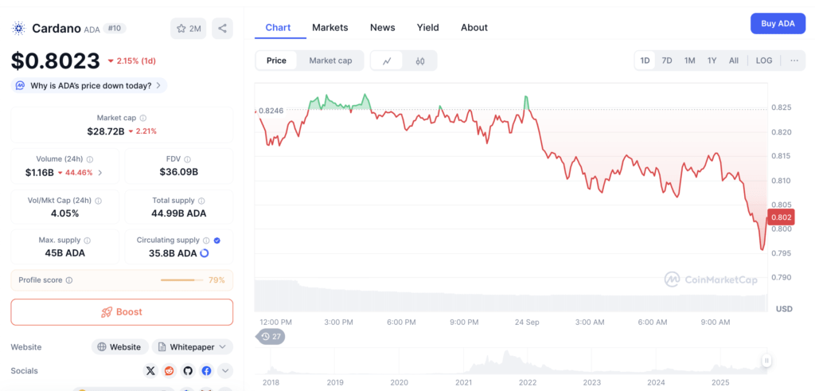
Task: Click the share icon
Action: pyautogui.click(x=223, y=29)
